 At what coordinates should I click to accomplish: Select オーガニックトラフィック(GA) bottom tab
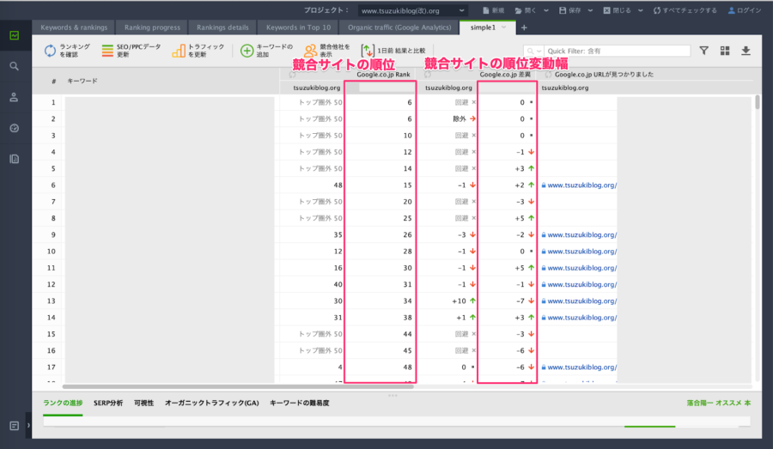[x=211, y=403]
